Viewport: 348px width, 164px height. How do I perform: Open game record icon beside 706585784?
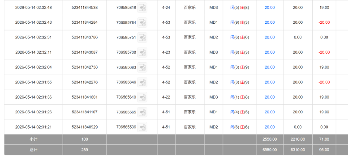tap(142, 22)
